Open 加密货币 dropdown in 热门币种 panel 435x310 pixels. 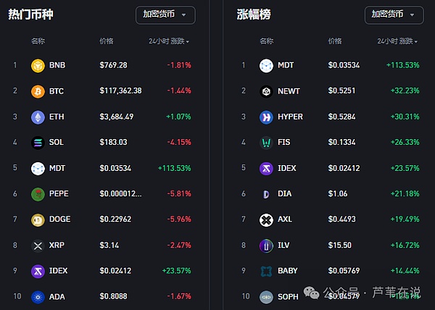165,14
